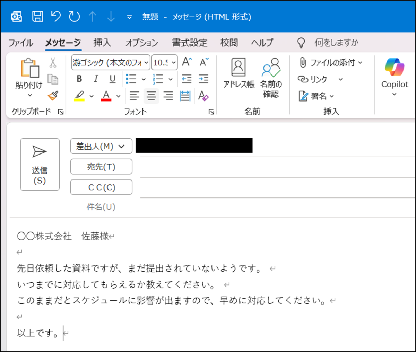This screenshot has width=416, height=352.
Task: Click the 宛先(T) button
Action: (x=101, y=167)
